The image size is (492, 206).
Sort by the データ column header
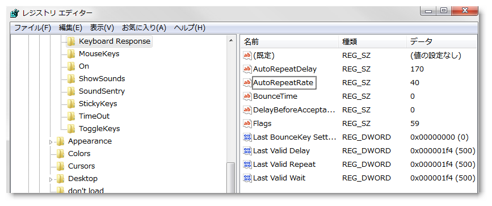[441, 41]
